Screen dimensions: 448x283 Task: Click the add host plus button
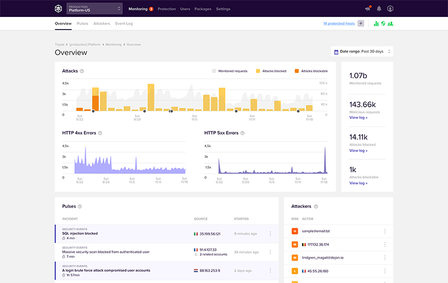361,24
